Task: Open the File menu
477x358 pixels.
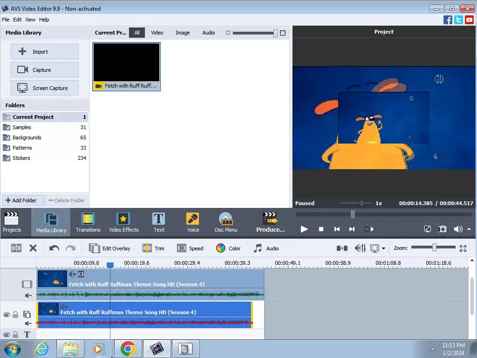Action: [x=6, y=20]
